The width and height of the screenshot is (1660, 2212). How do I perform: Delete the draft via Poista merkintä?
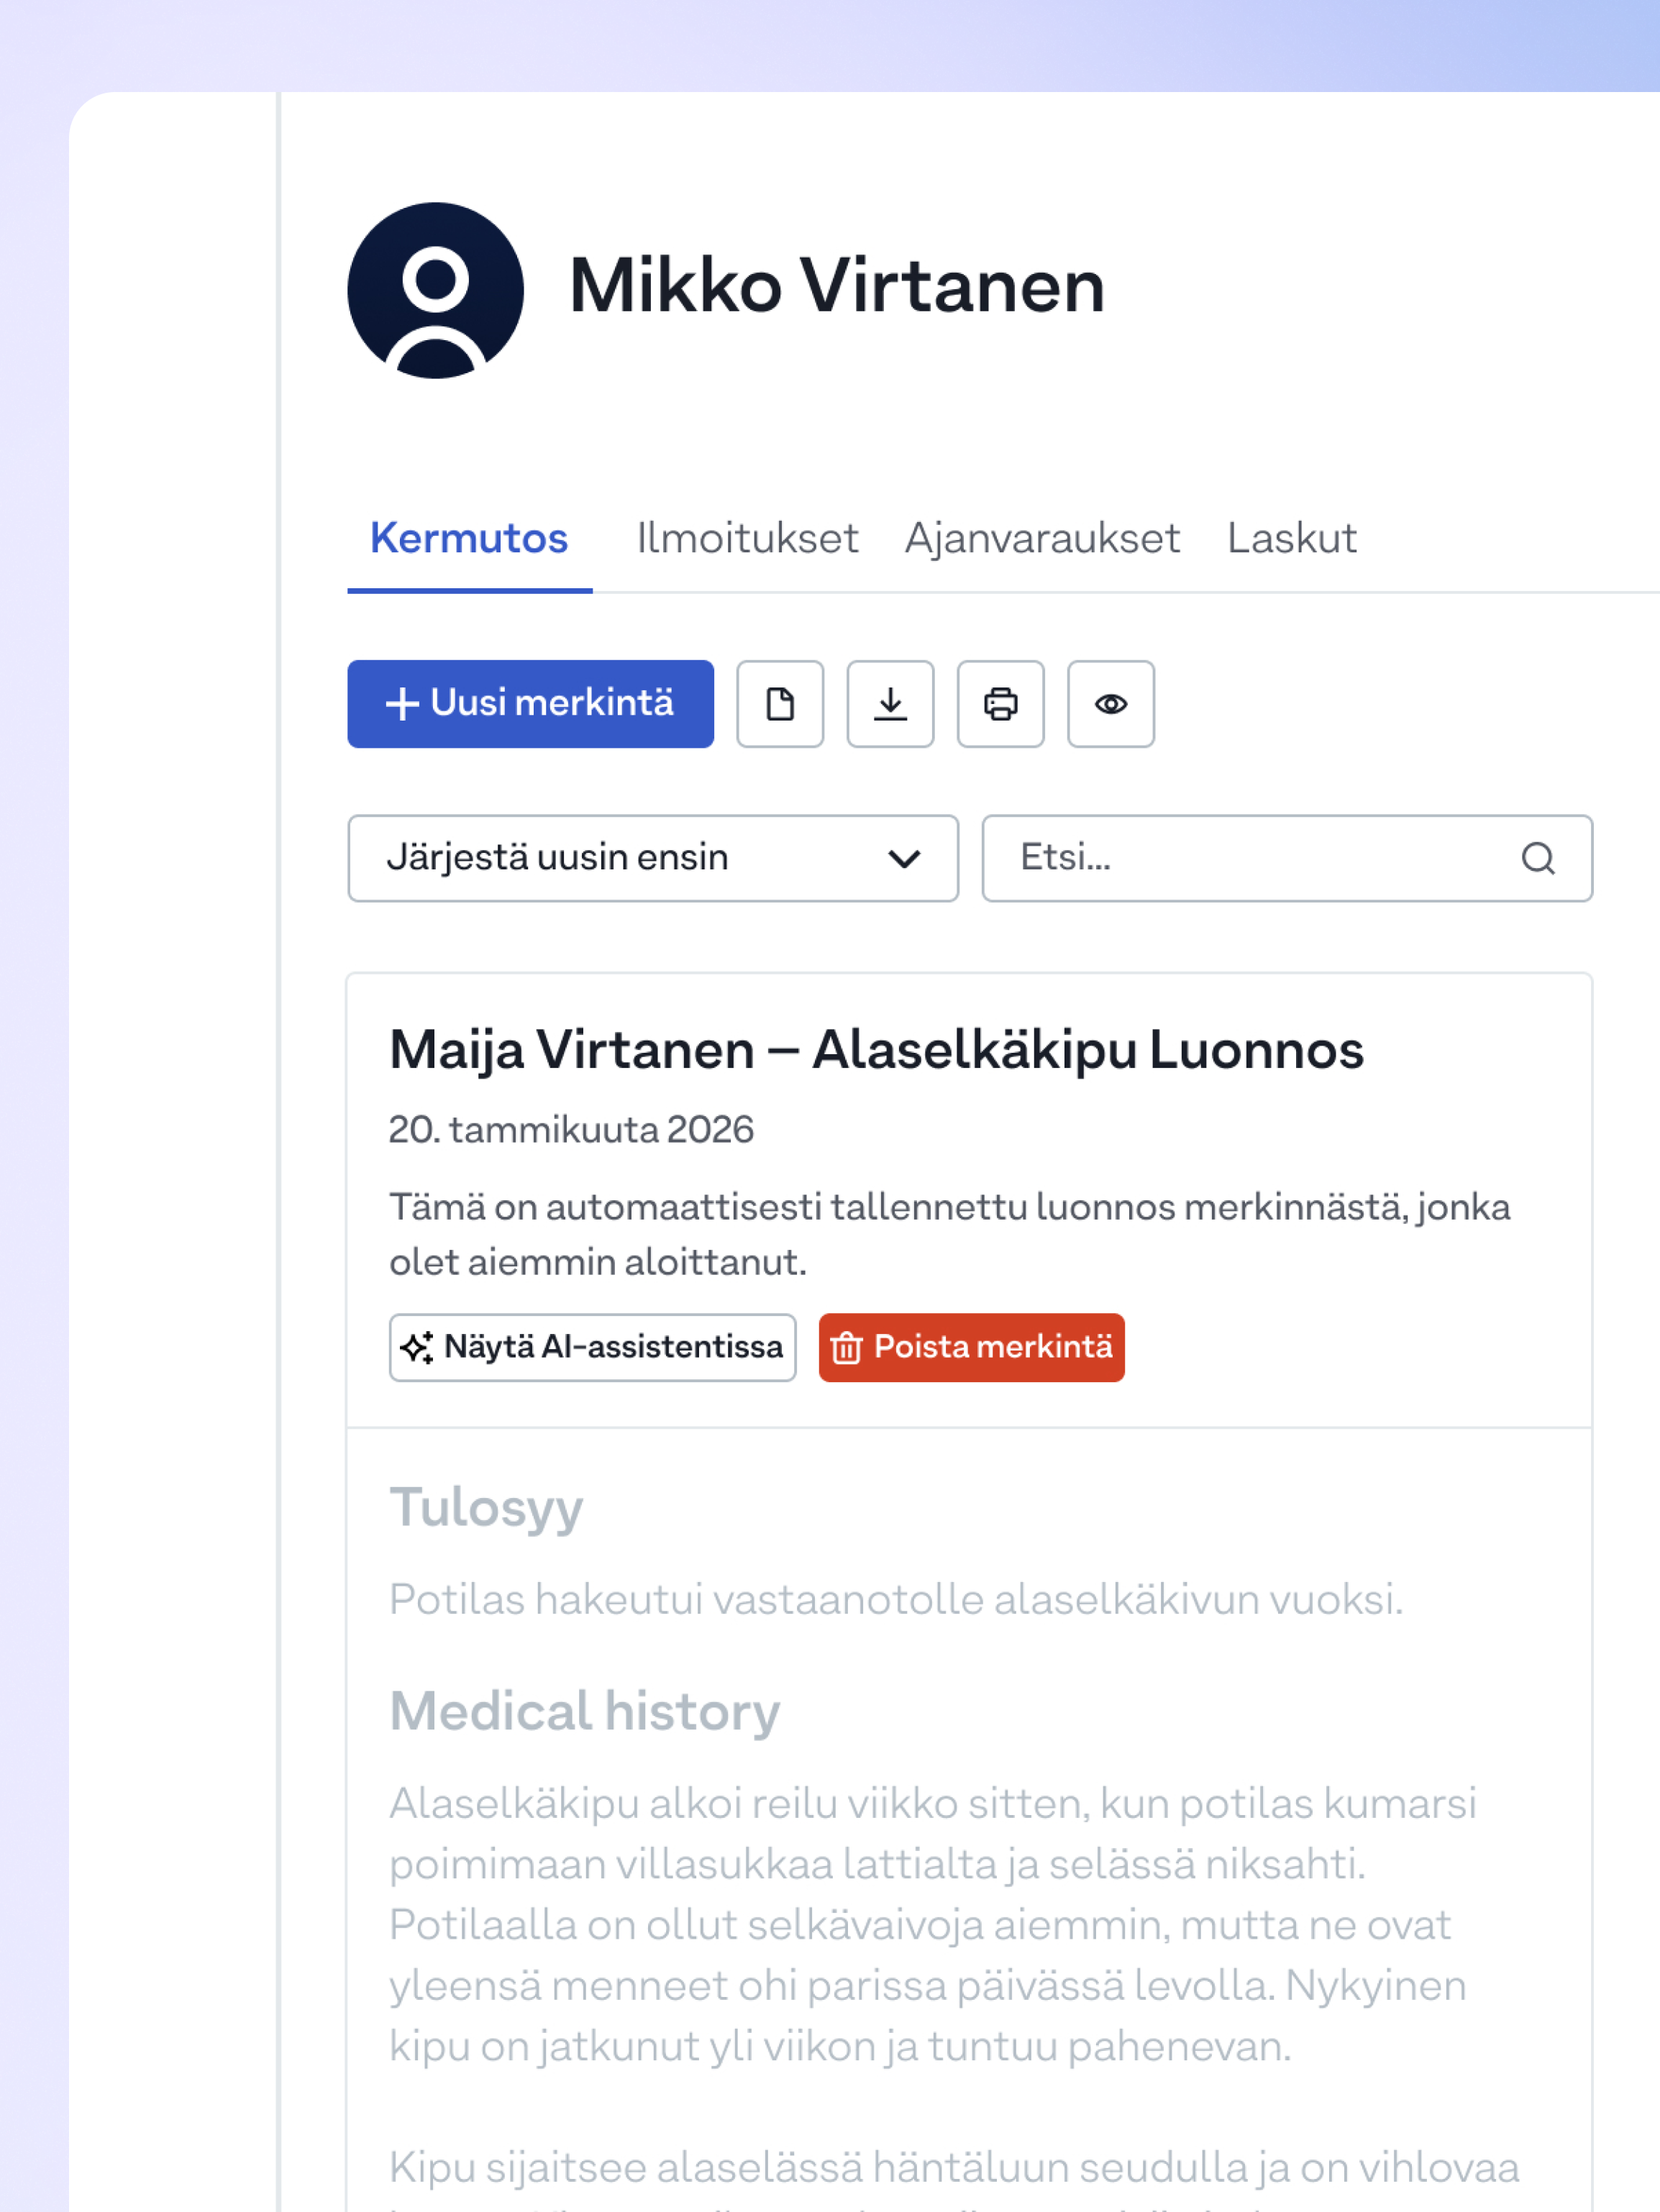coord(971,1347)
